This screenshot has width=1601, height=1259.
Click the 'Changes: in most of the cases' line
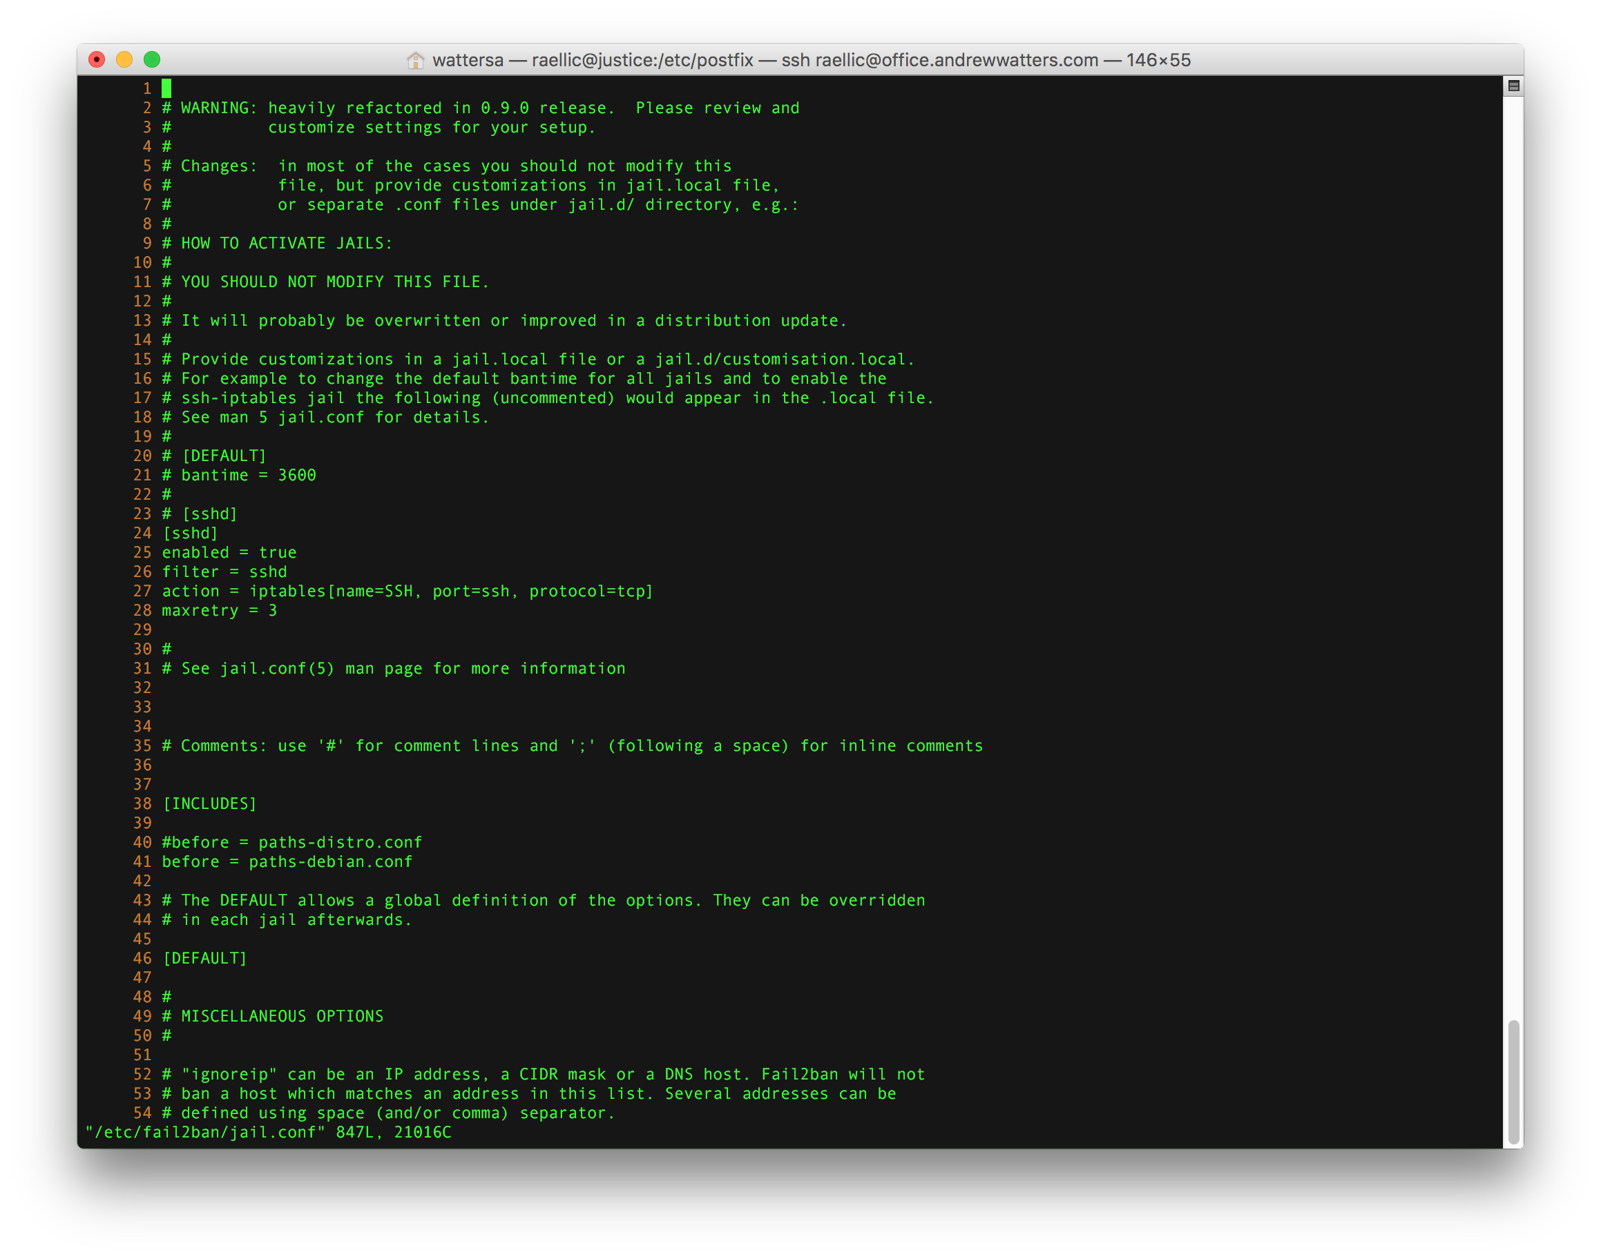pos(447,166)
